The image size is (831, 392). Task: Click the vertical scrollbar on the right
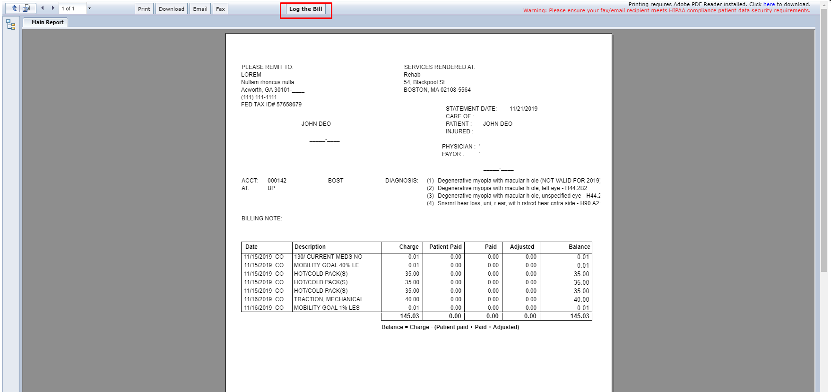click(x=824, y=142)
